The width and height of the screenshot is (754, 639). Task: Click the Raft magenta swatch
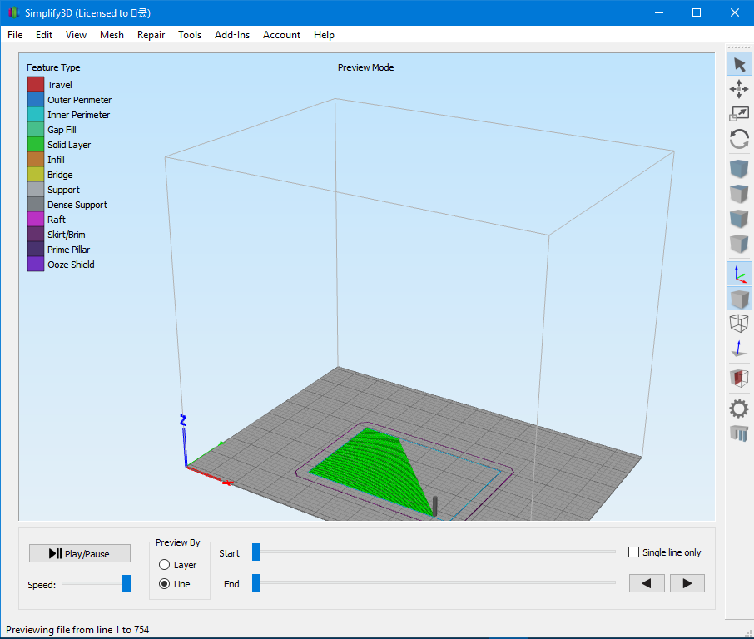point(36,220)
